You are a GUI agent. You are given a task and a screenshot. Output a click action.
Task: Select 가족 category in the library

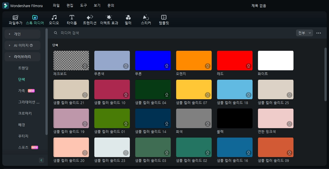click(x=22, y=91)
